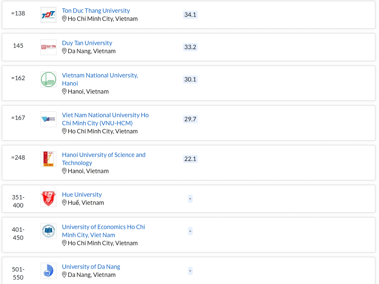Open Vietnam National University, Hanoi link
Viewport: 379px width, 284px height.
100,75
